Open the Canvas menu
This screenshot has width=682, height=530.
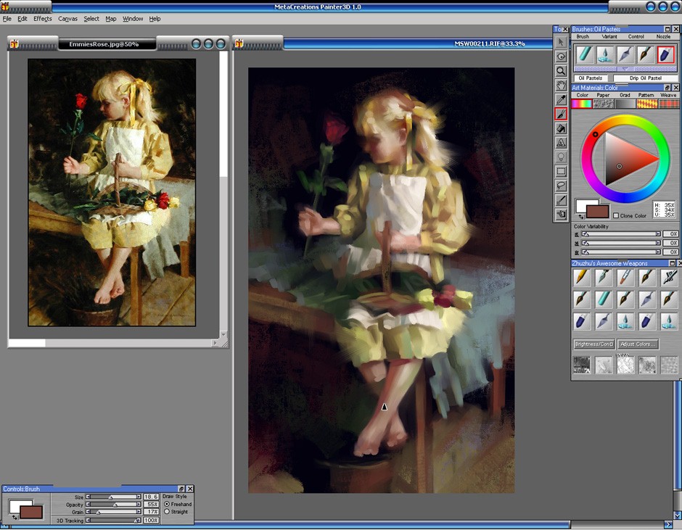pyautogui.click(x=68, y=19)
